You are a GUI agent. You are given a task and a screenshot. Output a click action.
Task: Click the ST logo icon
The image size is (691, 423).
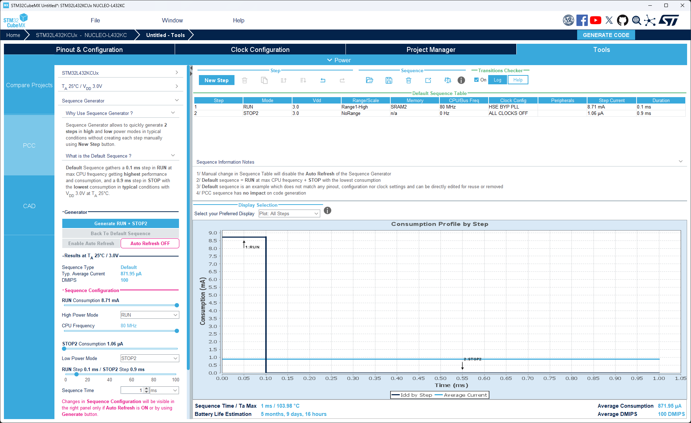pos(669,20)
